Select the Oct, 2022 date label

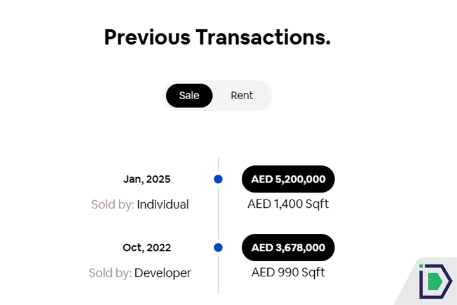147,247
